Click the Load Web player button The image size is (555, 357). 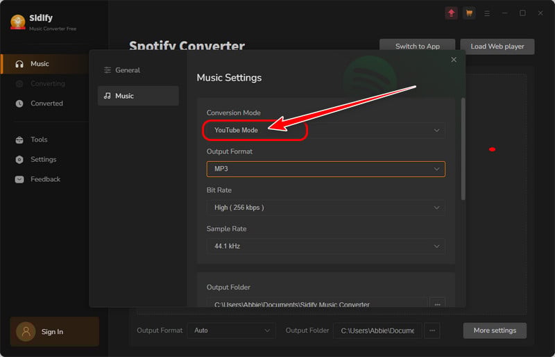tap(497, 47)
